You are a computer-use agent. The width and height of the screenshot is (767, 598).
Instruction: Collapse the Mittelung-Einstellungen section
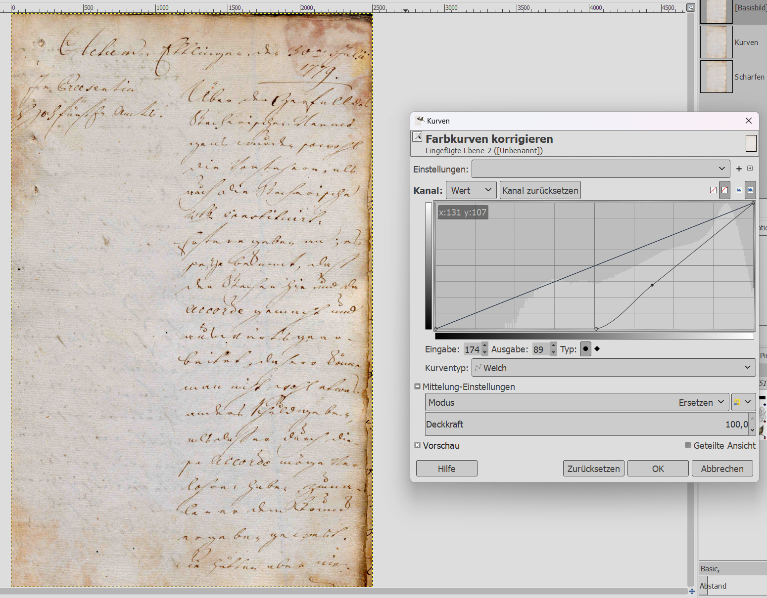coord(417,386)
